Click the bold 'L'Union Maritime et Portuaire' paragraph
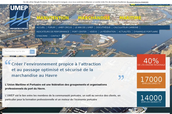This screenshot has height=114, width=172. (x=56, y=87)
